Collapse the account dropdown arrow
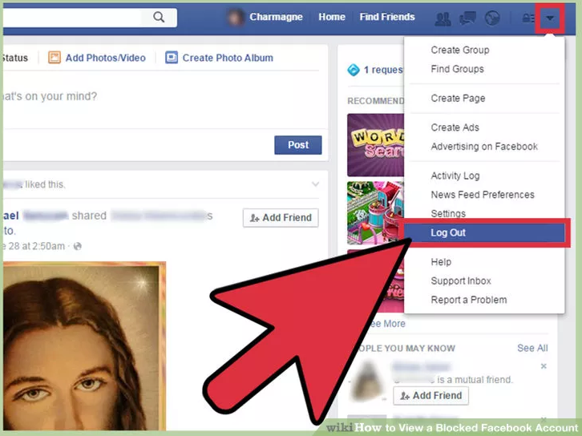The image size is (582, 436). tap(550, 18)
